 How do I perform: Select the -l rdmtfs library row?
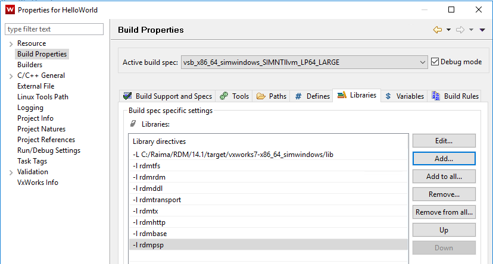[269, 166]
